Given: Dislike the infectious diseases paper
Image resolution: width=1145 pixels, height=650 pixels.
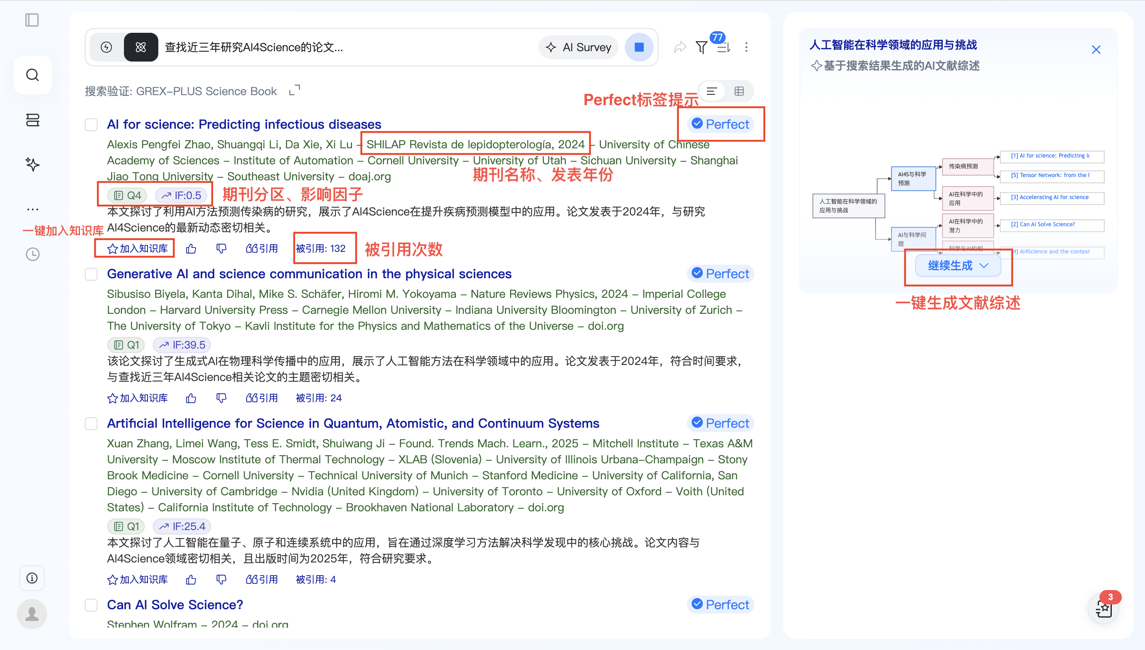Looking at the screenshot, I should [221, 249].
